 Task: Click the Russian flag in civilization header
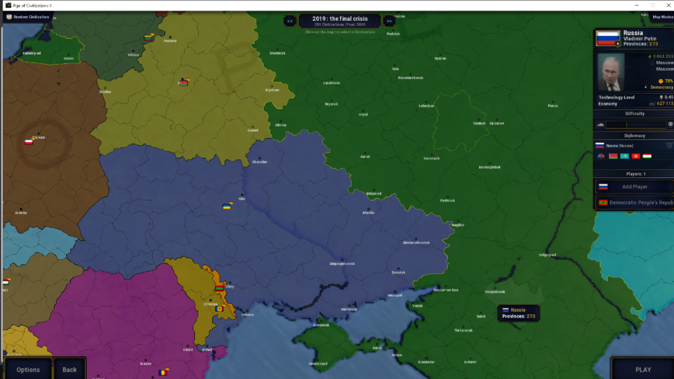click(608, 38)
